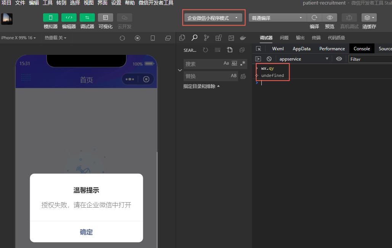Click the mini program close circle button
This screenshot has height=248, width=392.
click(x=146, y=79)
